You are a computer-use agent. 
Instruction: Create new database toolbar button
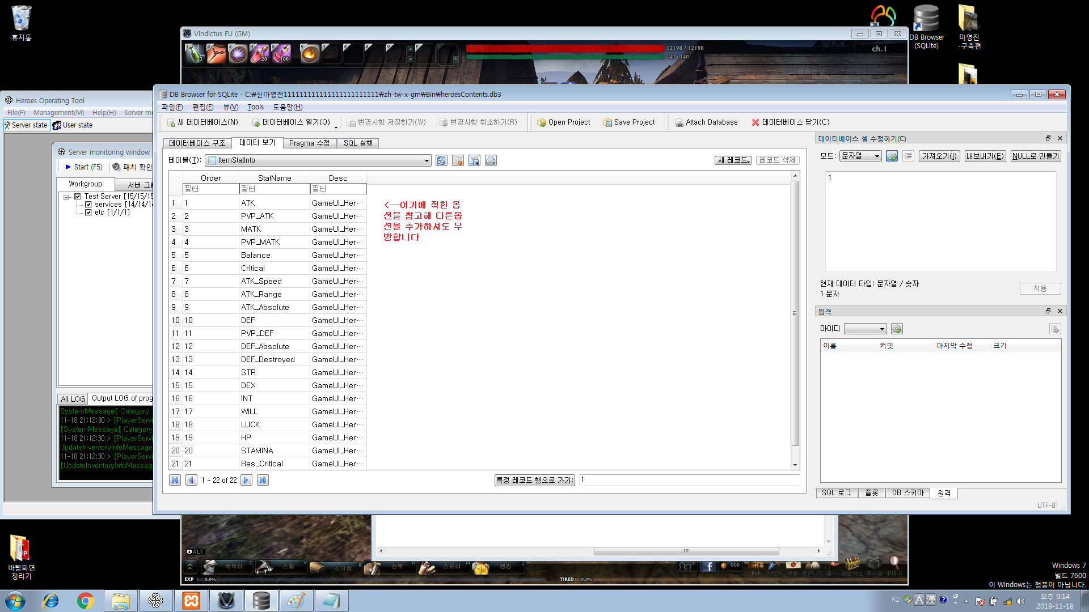click(202, 122)
